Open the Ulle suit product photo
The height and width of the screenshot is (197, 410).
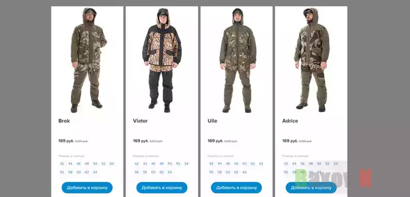238,60
